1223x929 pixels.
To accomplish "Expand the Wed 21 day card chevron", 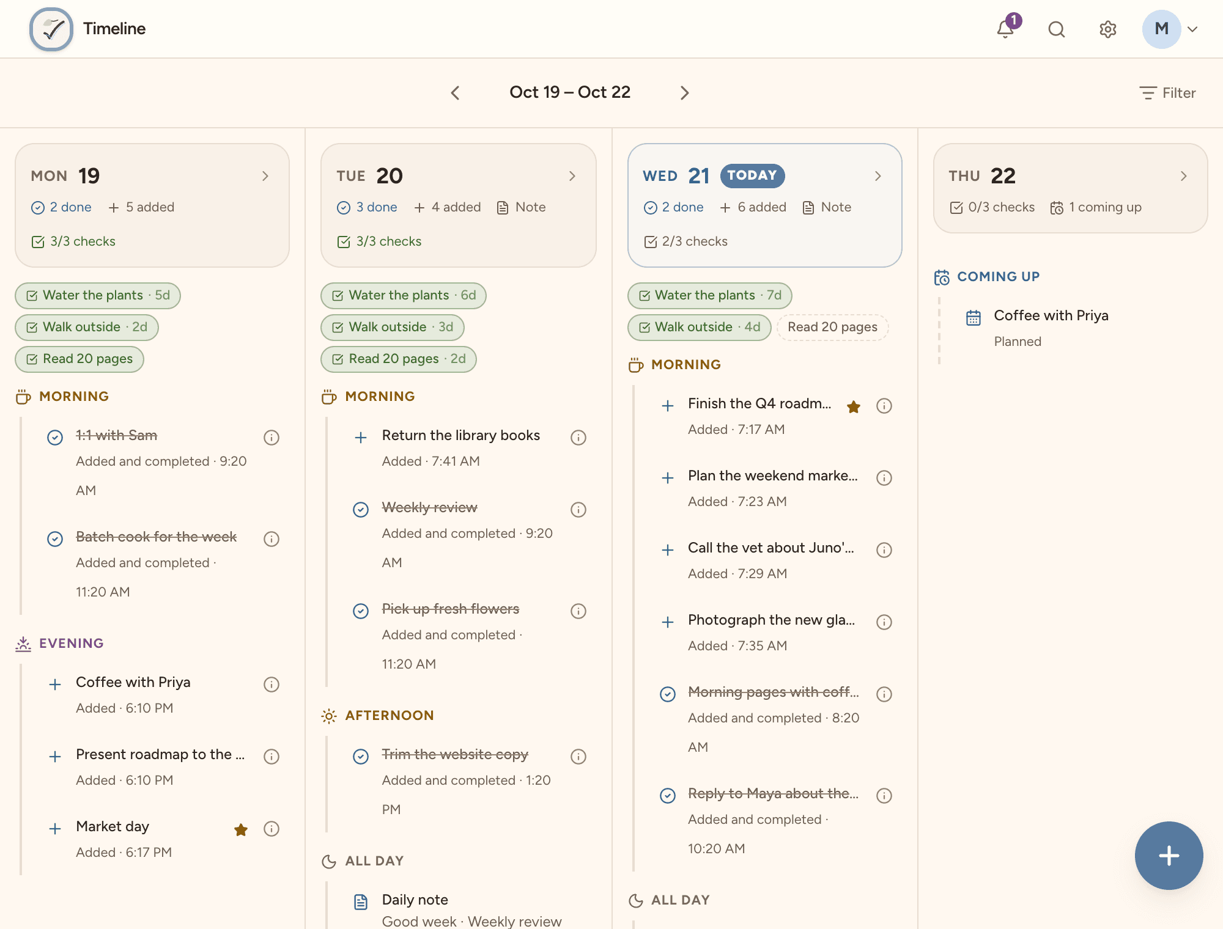I will point(878,176).
